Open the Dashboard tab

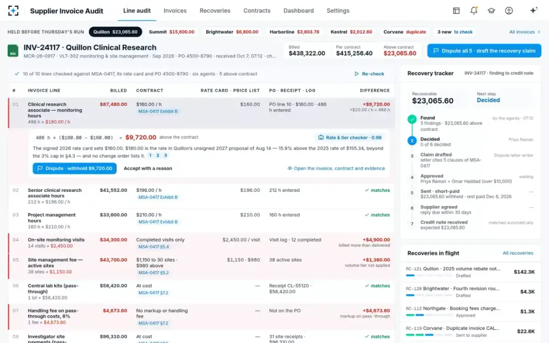[298, 11]
